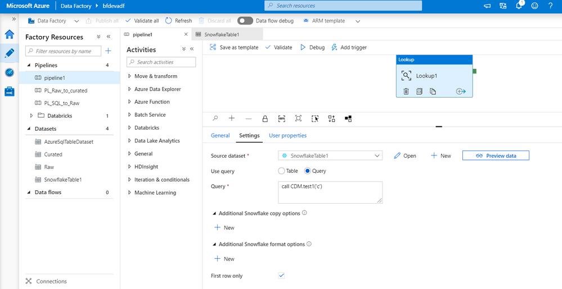Image resolution: width=562 pixels, height=289 pixels.
Task: Uncheck the First row only checkbox
Action: (x=281, y=276)
